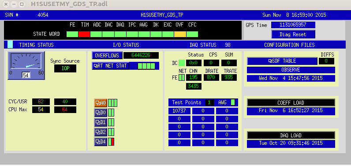Click the green CFC state word indicator
351x166 pixels.
point(192,34)
